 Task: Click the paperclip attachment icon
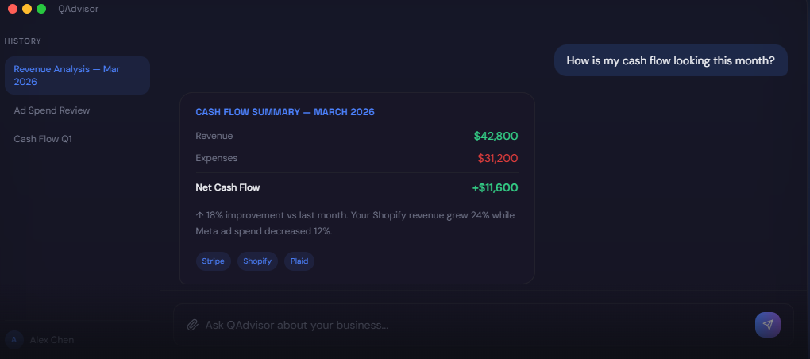(x=192, y=325)
